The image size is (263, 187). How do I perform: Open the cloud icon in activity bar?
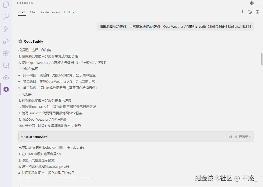coord(6,77)
